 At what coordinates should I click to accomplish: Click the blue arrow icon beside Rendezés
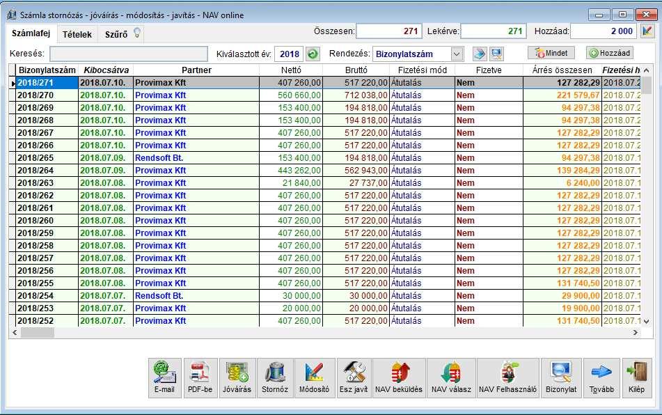[x=480, y=54]
